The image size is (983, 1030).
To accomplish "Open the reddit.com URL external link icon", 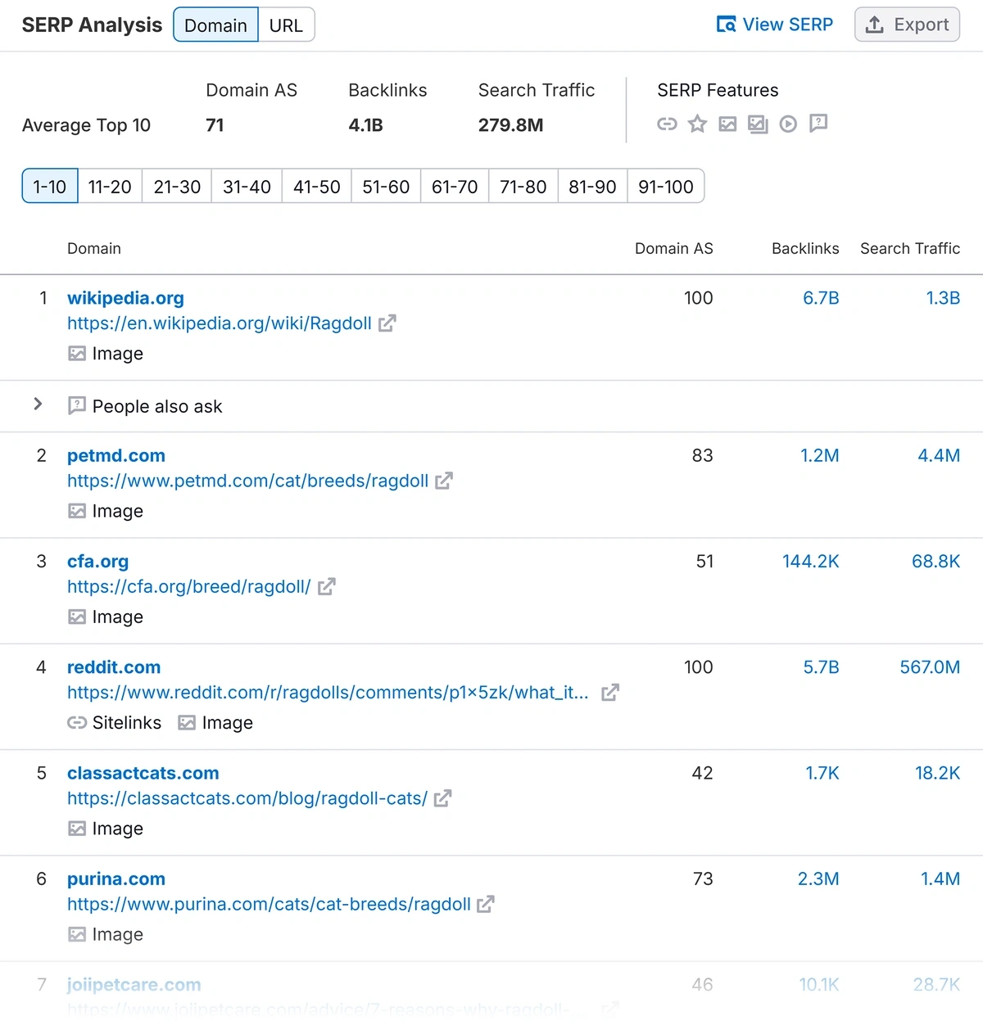I will (x=610, y=693).
